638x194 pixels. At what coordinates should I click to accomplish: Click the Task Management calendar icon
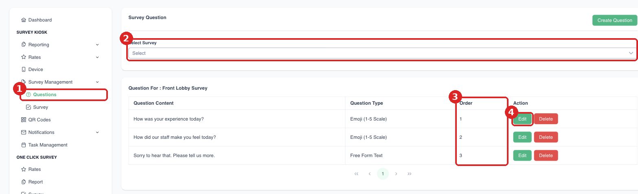tap(24, 145)
